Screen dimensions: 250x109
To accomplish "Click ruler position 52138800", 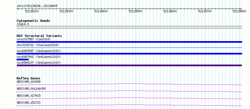I will click(240, 11).
